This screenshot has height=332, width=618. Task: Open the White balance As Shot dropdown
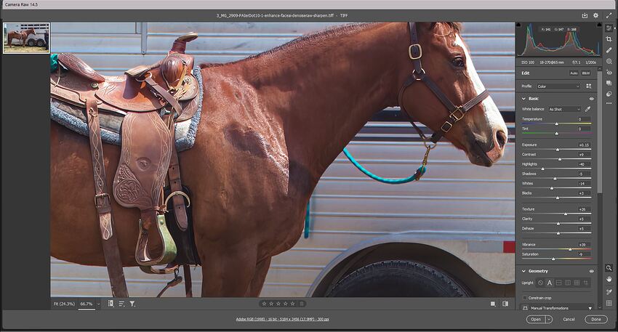tap(564, 109)
